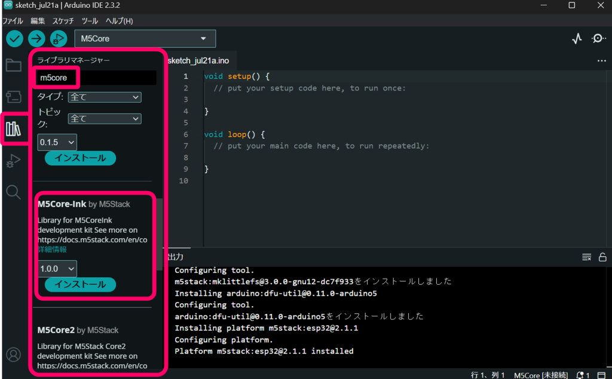Click インストール for M5Core-Ink library
Image resolution: width=612 pixels, height=379 pixels.
81,284
